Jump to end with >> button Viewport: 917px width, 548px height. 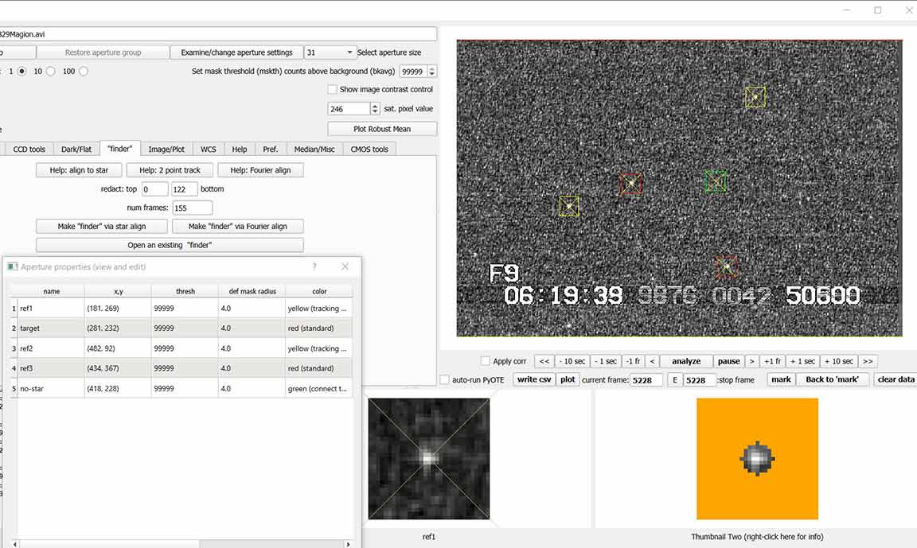tap(868, 361)
